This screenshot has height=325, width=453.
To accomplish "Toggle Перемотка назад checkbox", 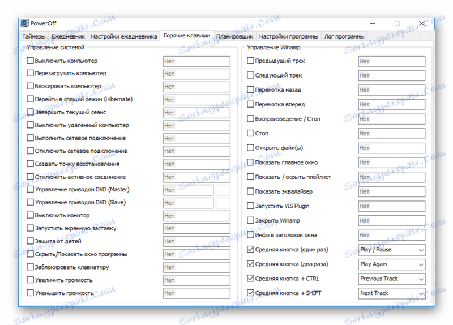I will click(x=250, y=89).
